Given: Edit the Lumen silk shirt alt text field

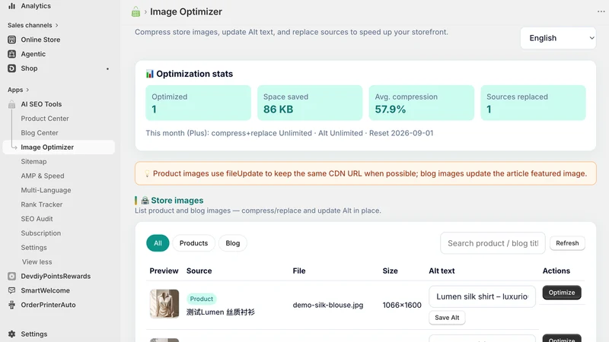Looking at the screenshot, I should [482, 296].
